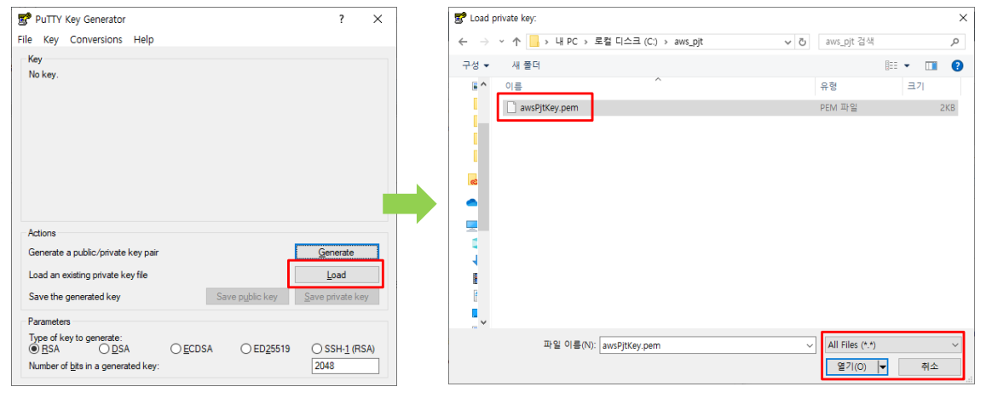Click the awsPjtKey.pem file icon
This screenshot has width=986, height=398.
click(x=511, y=107)
